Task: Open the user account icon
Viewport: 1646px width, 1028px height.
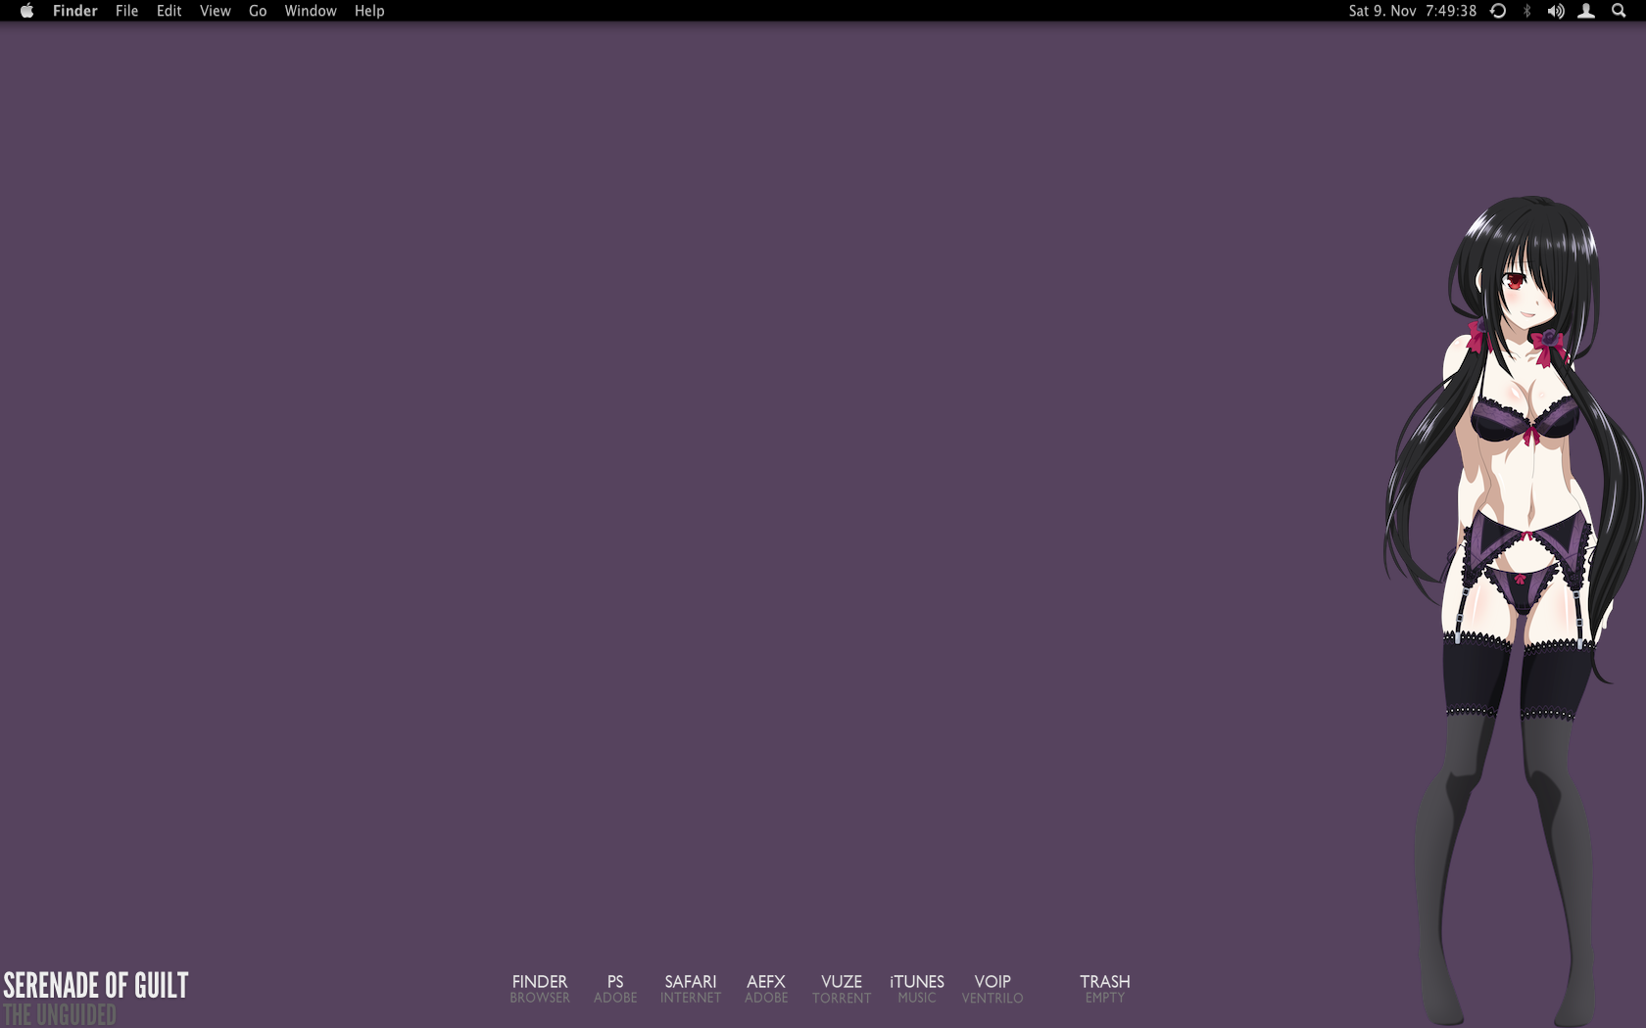Action: 1586,11
